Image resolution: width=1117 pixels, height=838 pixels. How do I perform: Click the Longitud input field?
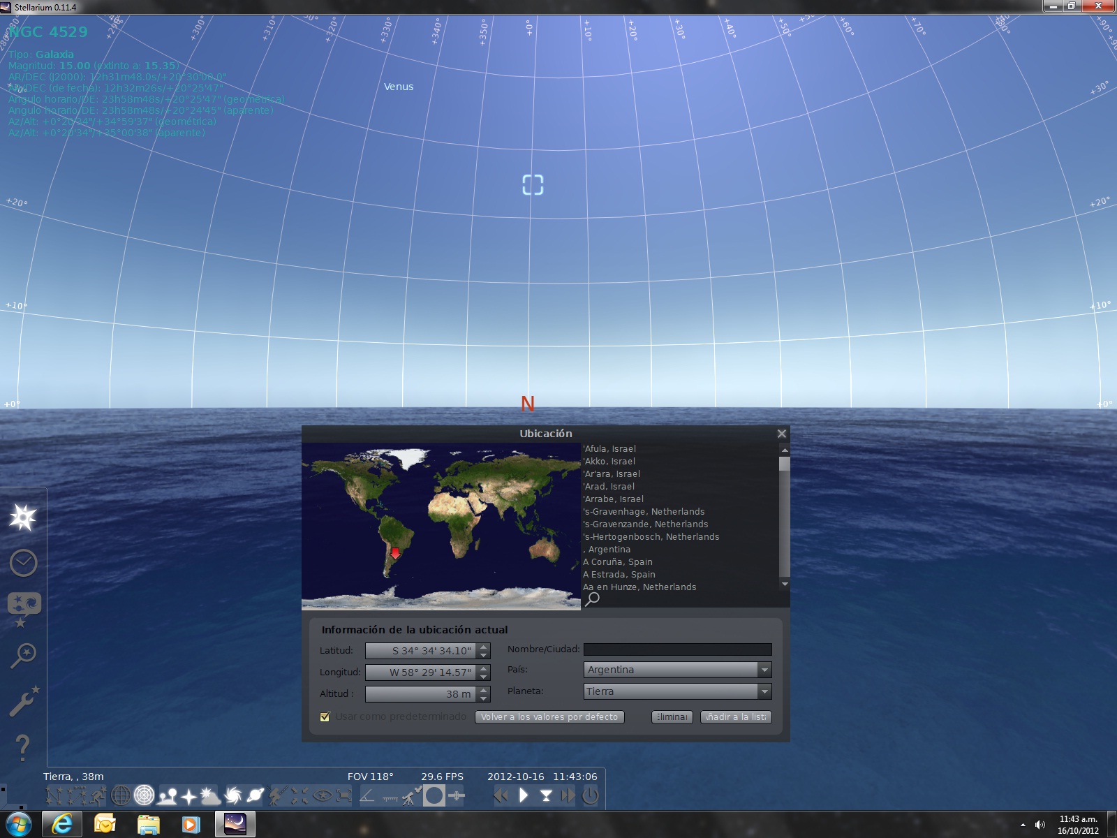421,672
